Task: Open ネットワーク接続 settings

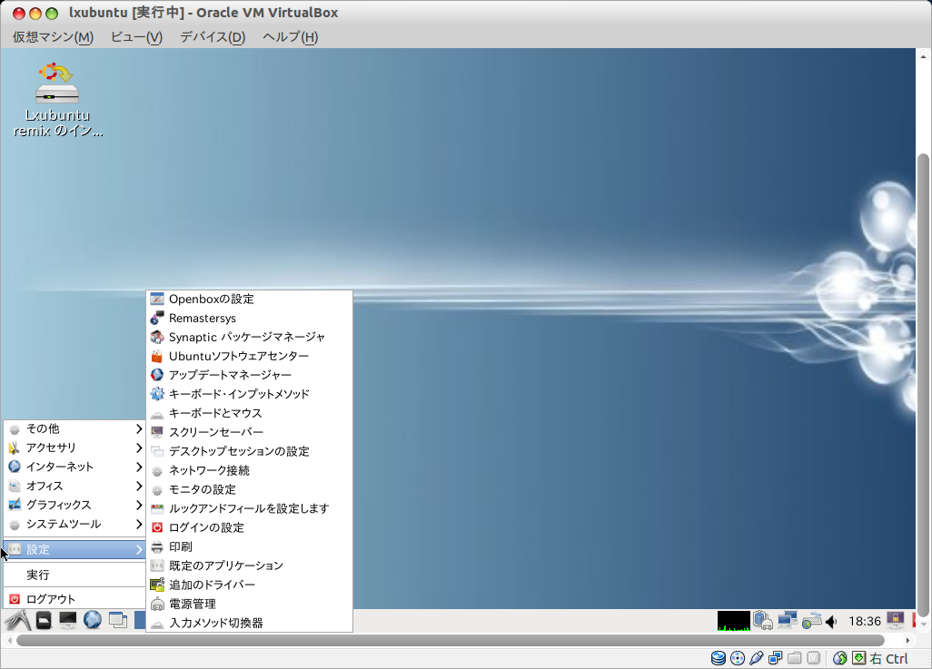Action: coord(249,470)
